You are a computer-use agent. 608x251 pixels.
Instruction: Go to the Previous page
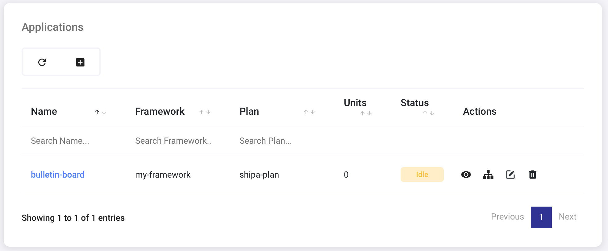coord(507,217)
